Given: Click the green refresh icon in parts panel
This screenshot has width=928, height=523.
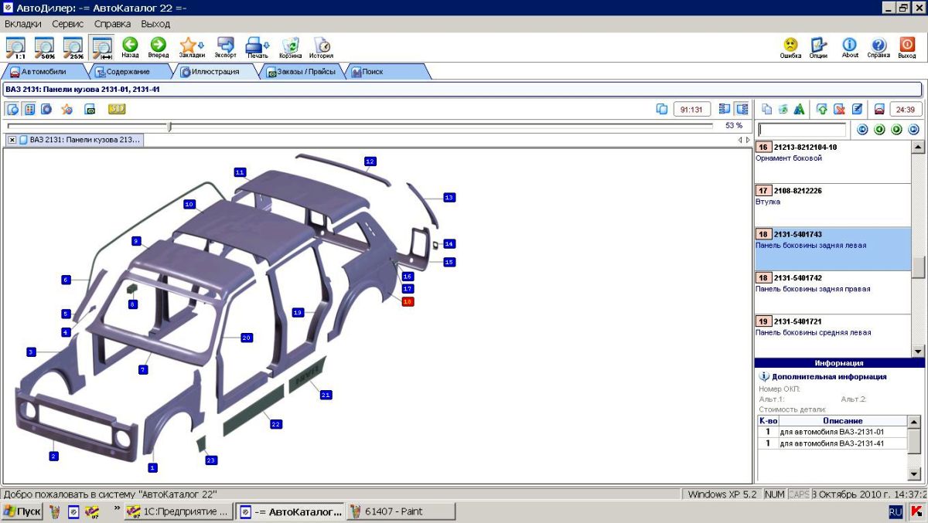Looking at the screenshot, I should 783,109.
